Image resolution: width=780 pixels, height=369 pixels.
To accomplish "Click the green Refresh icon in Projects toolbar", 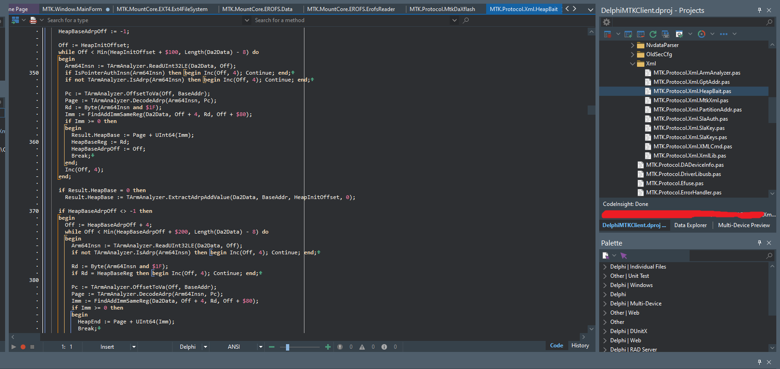I will pos(653,34).
